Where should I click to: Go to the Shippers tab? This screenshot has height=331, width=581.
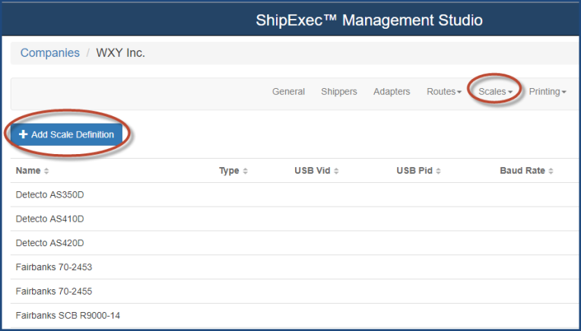tap(339, 92)
